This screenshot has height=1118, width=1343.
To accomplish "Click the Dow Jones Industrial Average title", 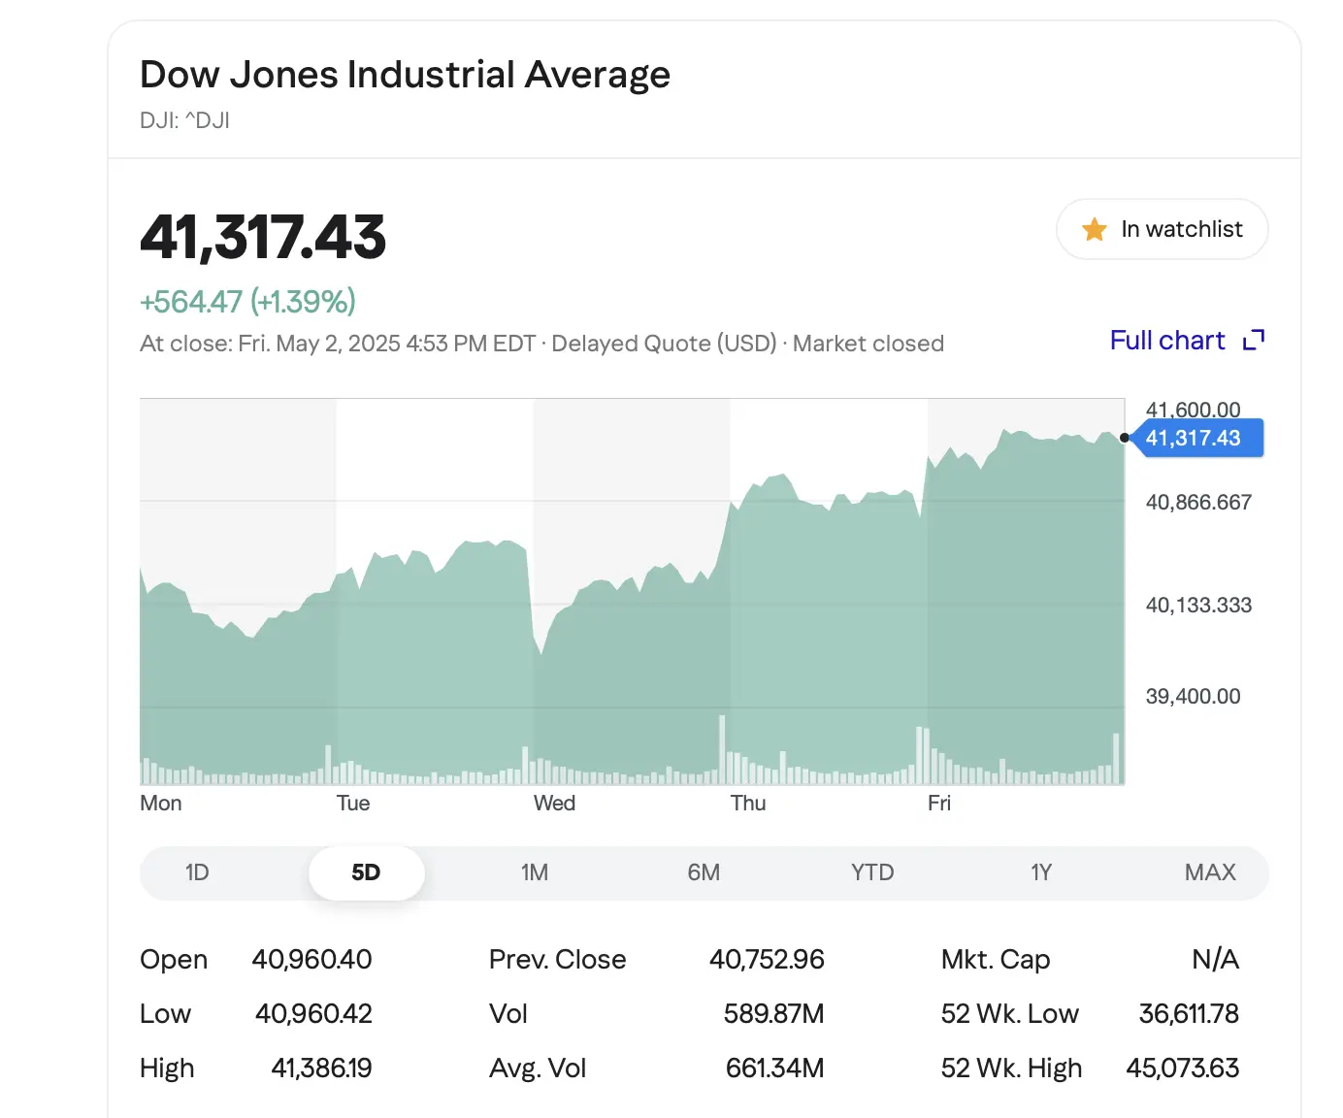I will coord(405,75).
